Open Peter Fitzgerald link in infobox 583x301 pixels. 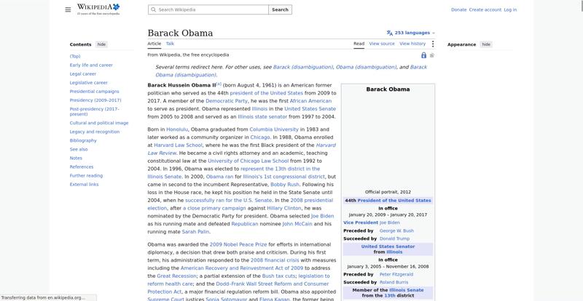point(396,275)
